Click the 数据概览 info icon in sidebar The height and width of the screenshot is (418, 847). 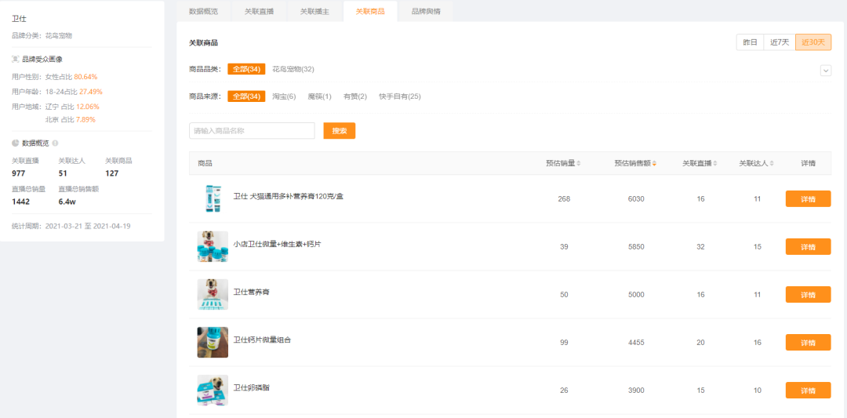pyautogui.click(x=55, y=144)
